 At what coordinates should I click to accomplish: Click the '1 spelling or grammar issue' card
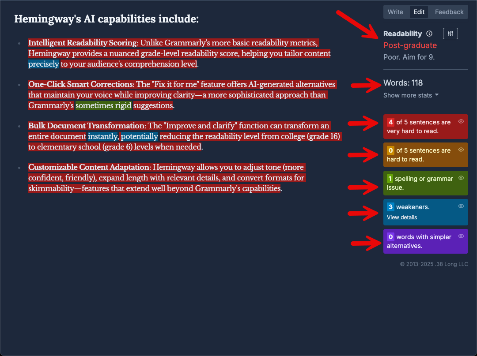[426, 183]
